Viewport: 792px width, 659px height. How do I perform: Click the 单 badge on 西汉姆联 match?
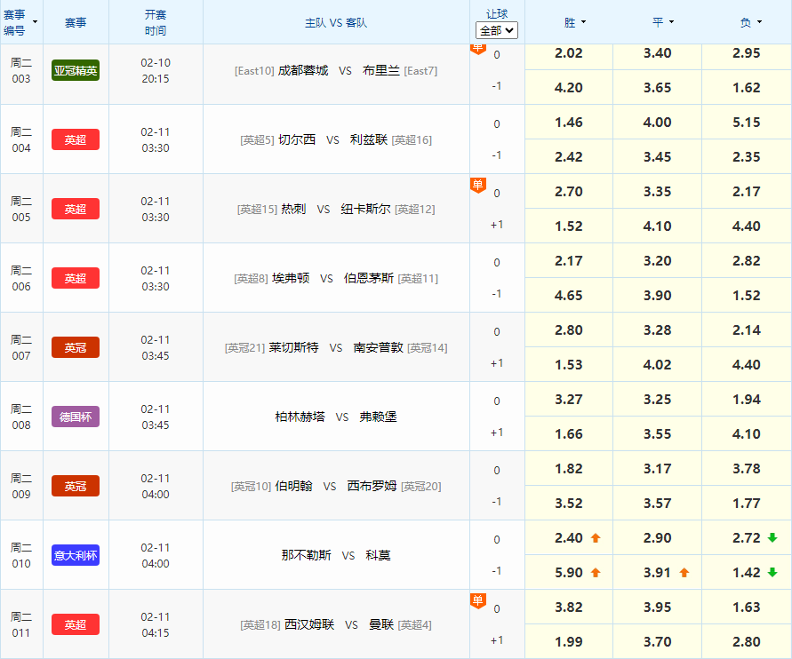(478, 601)
